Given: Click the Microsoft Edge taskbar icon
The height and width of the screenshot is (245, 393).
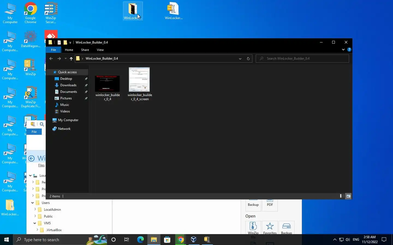Looking at the screenshot, I should [x=140, y=240].
